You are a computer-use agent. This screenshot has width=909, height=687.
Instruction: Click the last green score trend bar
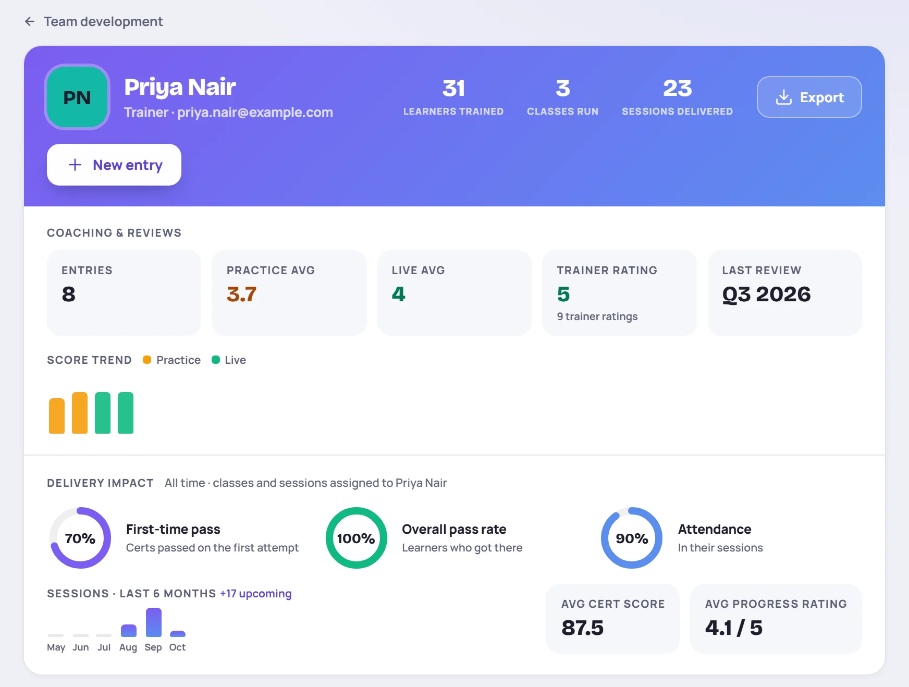click(126, 413)
